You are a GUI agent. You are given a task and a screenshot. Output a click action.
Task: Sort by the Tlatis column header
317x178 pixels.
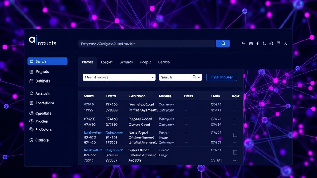215,96
